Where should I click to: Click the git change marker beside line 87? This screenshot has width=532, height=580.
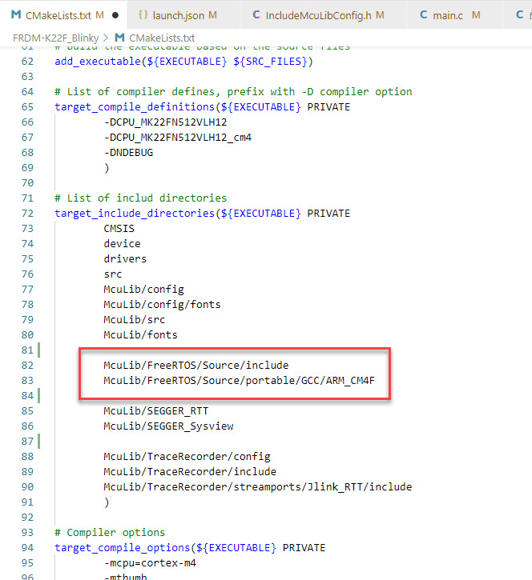(x=39, y=441)
